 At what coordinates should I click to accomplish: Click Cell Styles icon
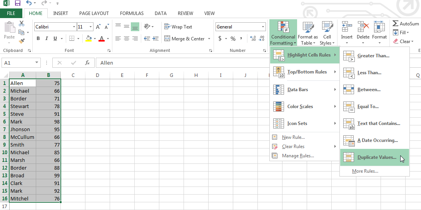tap(327, 27)
